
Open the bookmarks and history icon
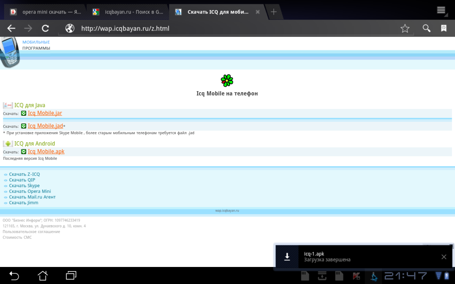tap(444, 28)
